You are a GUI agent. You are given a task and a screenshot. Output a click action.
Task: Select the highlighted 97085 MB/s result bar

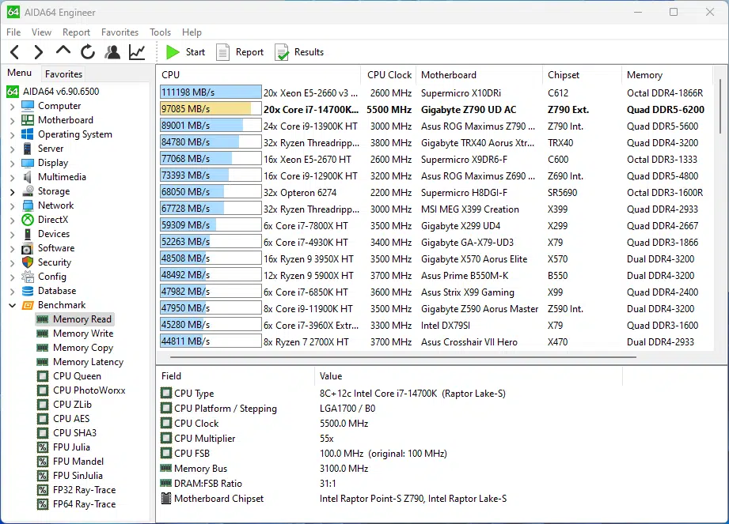click(x=211, y=109)
